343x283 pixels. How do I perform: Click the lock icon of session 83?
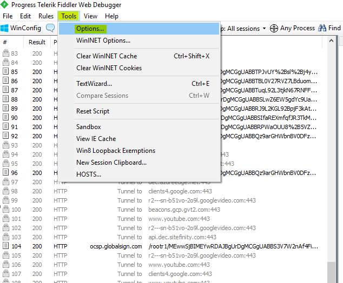(6, 53)
